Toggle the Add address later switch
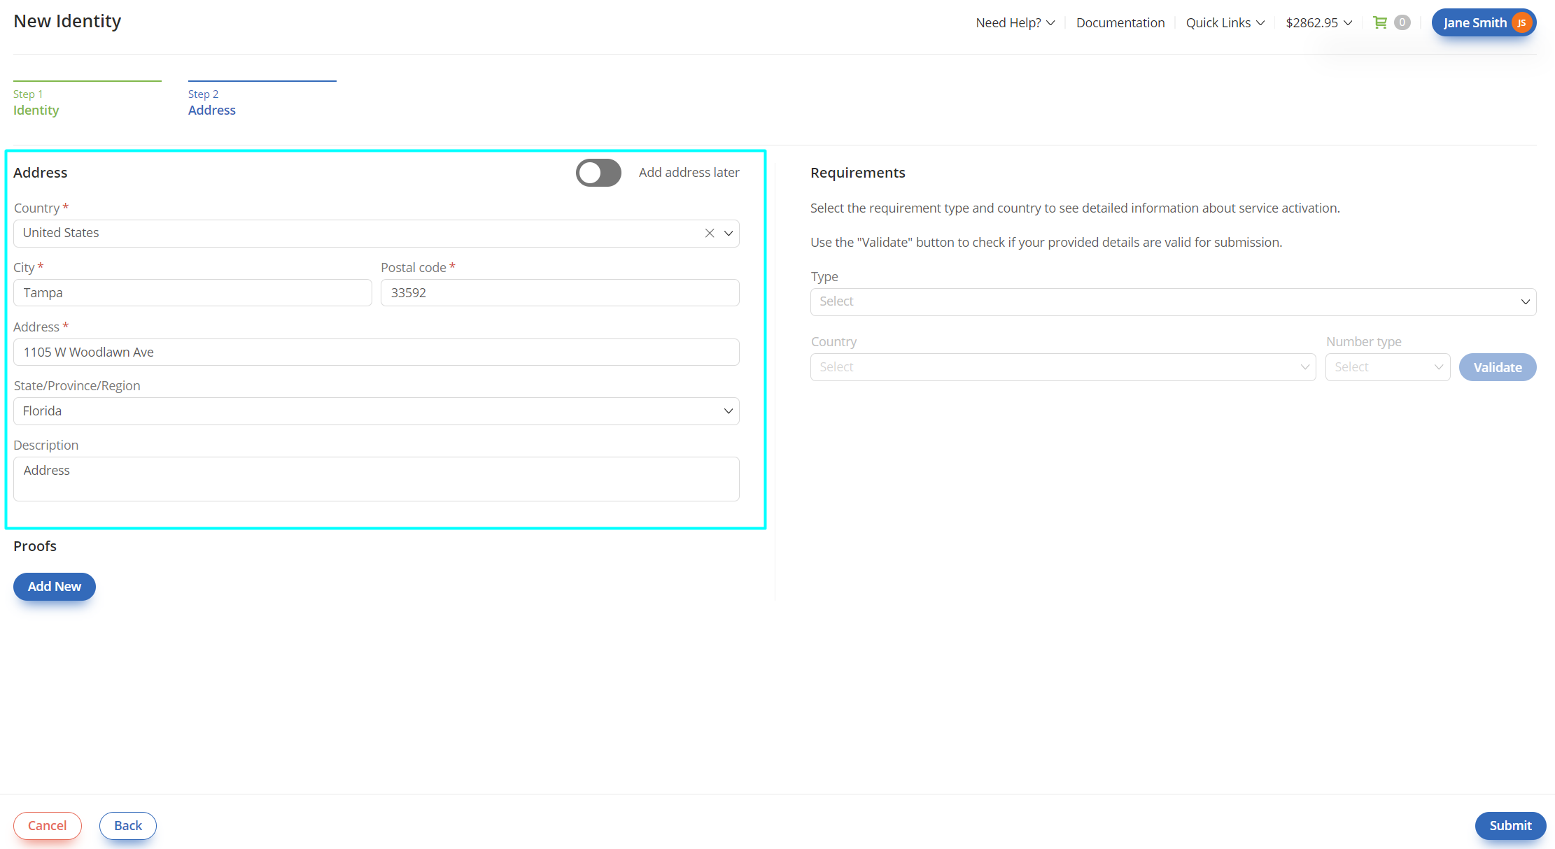 click(x=598, y=173)
